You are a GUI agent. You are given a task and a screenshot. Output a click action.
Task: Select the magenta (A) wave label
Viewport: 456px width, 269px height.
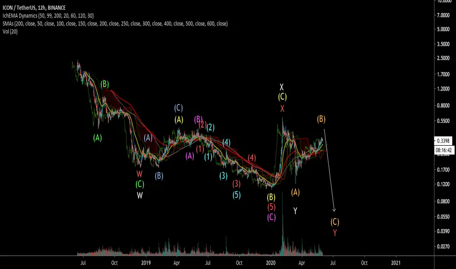pos(190,156)
